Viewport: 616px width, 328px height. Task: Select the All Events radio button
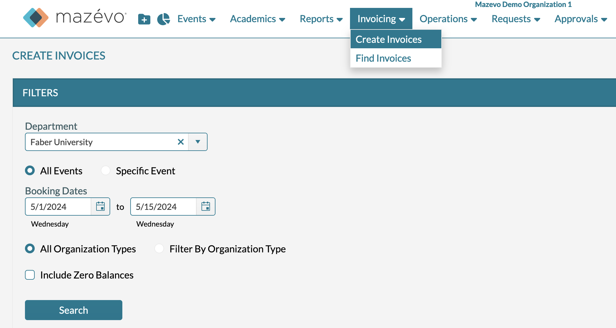pyautogui.click(x=30, y=171)
